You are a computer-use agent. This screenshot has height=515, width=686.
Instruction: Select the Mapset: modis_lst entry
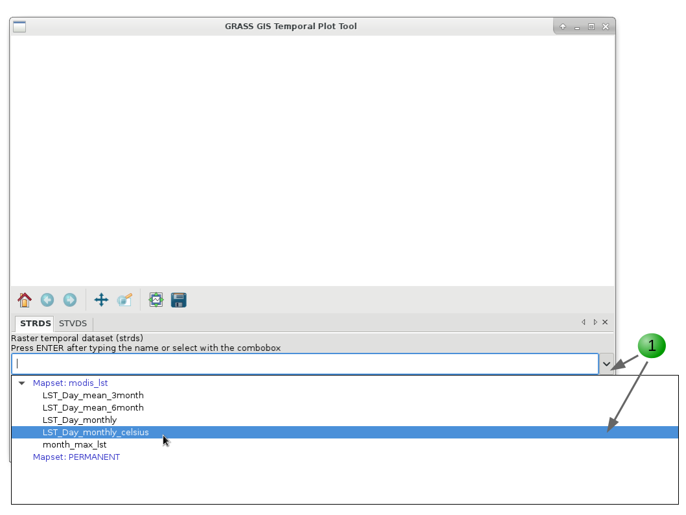click(71, 383)
